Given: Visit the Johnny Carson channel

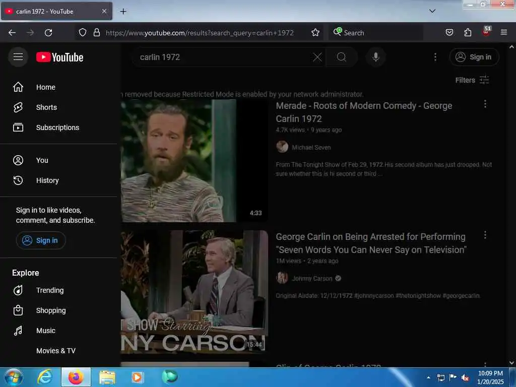Looking at the screenshot, I should pos(312,278).
